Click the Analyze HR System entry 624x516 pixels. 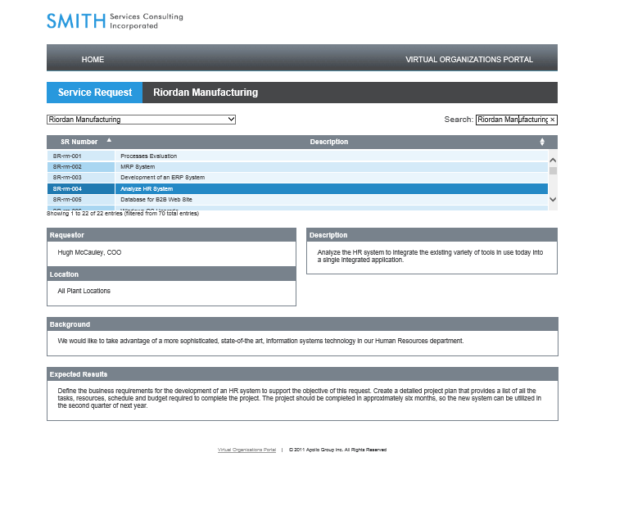tap(332, 188)
